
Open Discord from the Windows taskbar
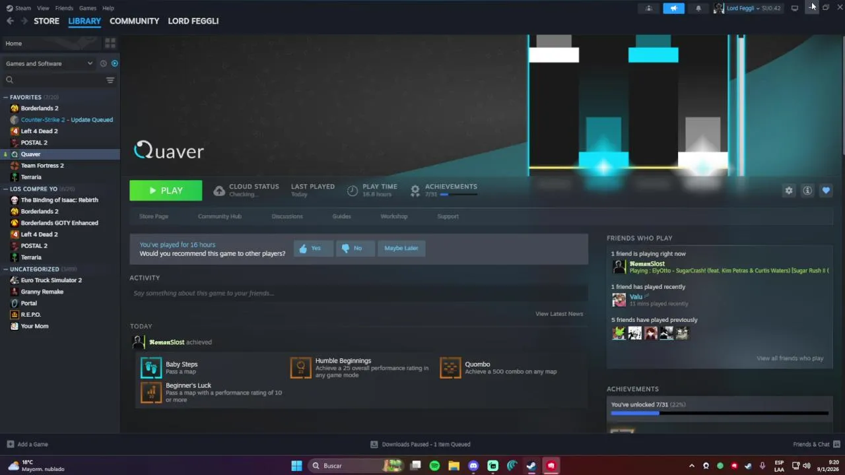(x=473, y=466)
